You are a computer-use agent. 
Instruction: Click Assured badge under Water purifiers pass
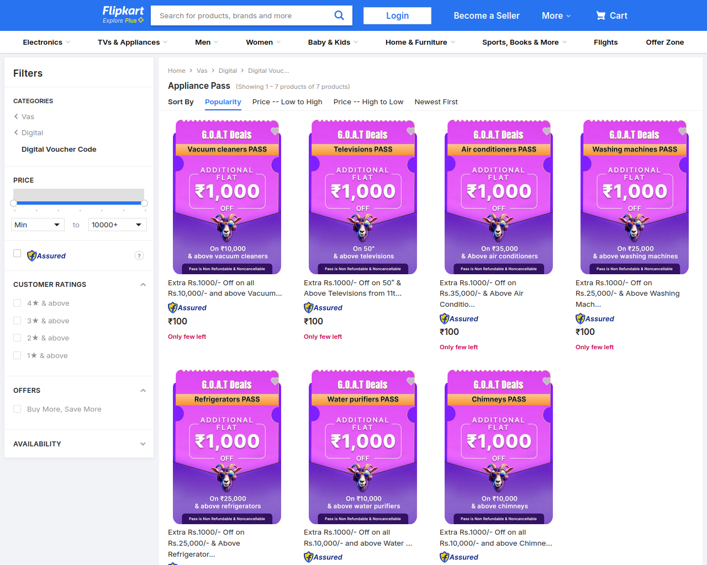[x=323, y=557]
